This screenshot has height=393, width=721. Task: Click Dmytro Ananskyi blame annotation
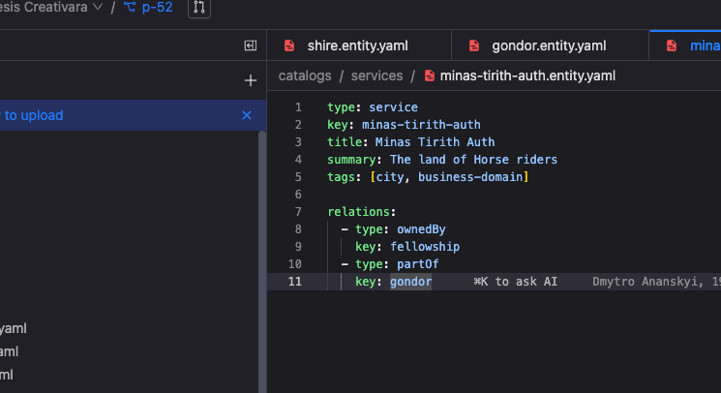(x=656, y=282)
